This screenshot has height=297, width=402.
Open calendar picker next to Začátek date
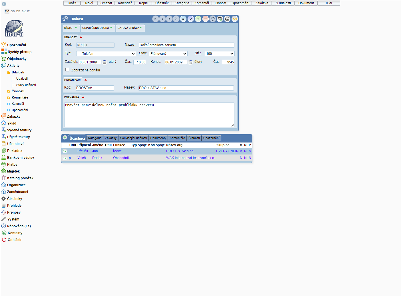(x=104, y=62)
